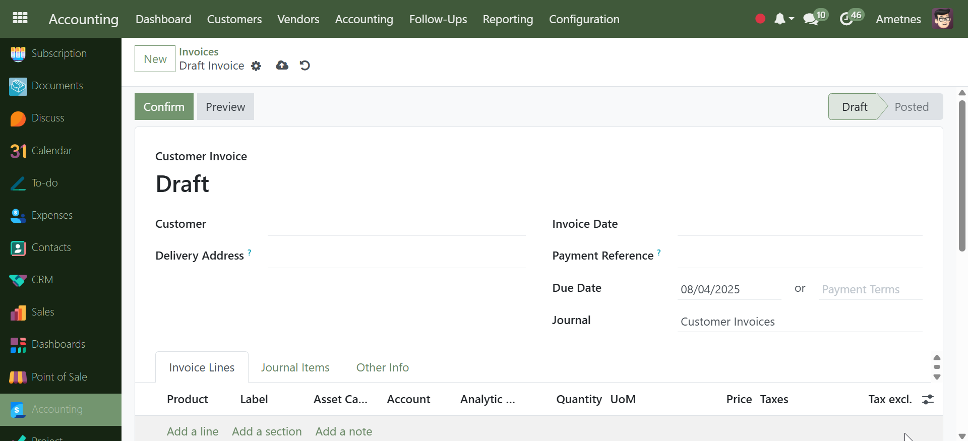The width and height of the screenshot is (968, 441).
Task: Click the Customer input field
Action: [396, 225]
